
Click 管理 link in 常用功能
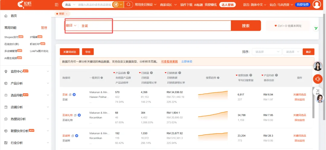[x=44, y=28]
